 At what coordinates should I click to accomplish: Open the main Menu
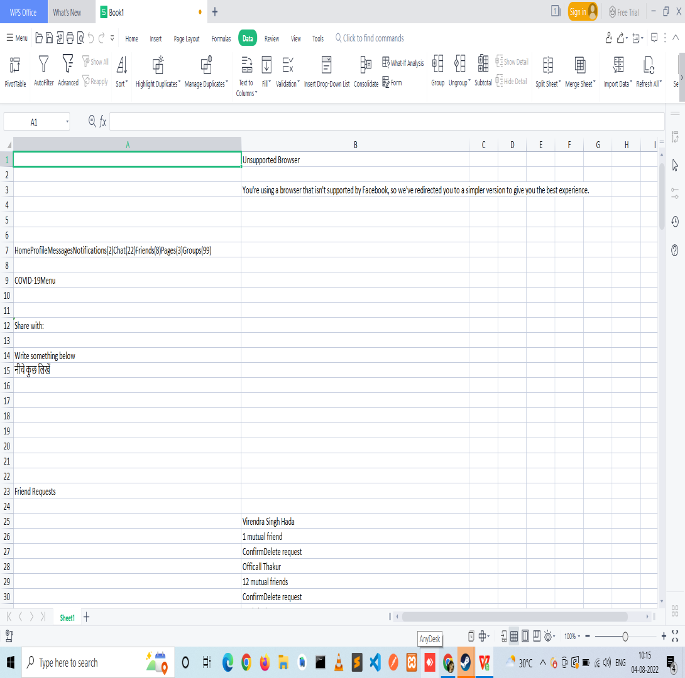click(17, 38)
